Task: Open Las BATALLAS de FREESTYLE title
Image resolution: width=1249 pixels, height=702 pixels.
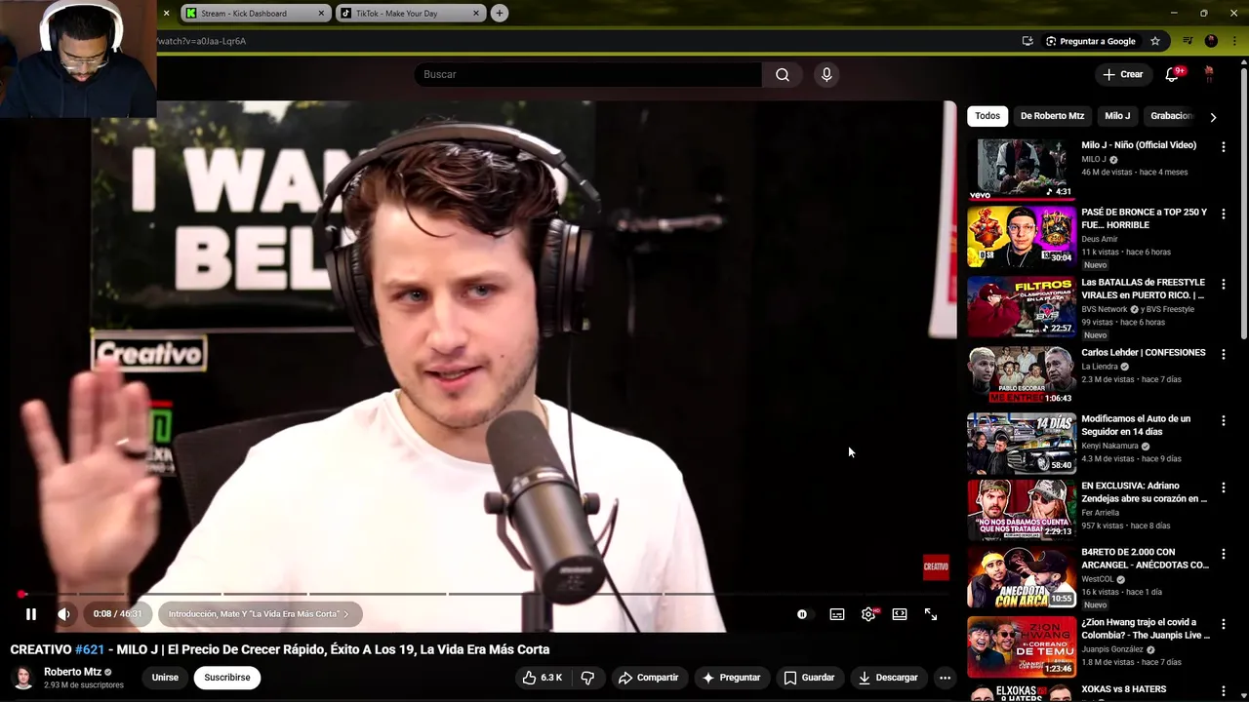Action: 1143,289
